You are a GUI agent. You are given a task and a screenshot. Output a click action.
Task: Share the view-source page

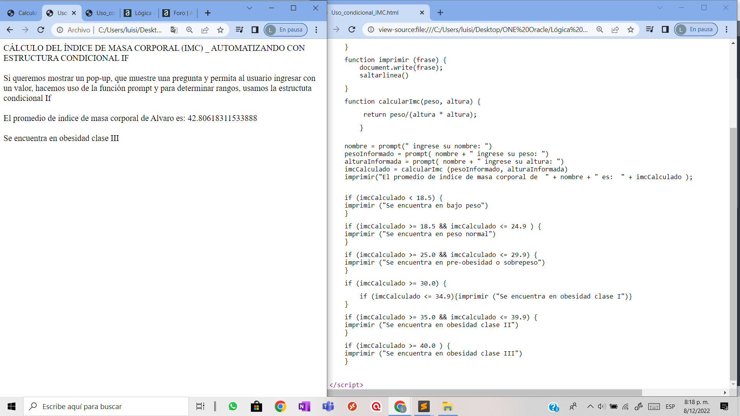[x=615, y=29]
